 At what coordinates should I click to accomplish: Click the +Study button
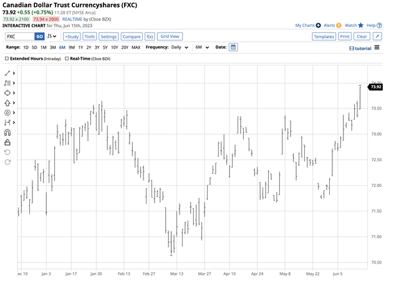pyautogui.click(x=72, y=36)
